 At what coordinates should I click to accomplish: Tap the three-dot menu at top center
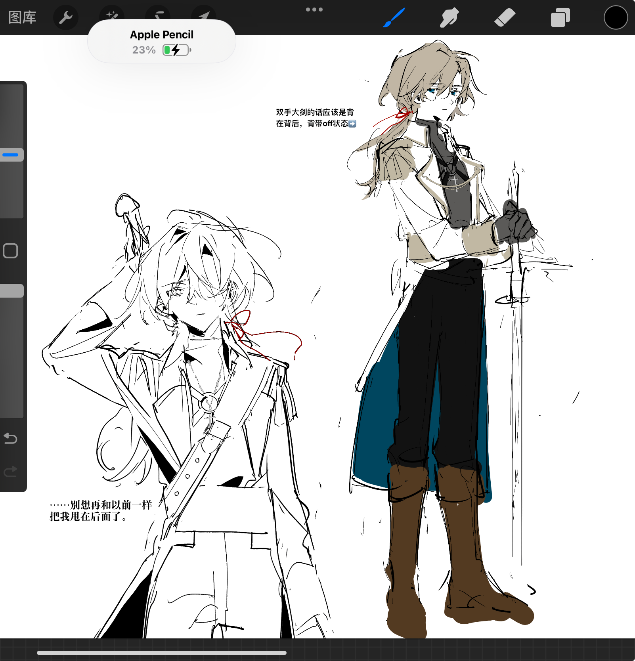pyautogui.click(x=314, y=10)
